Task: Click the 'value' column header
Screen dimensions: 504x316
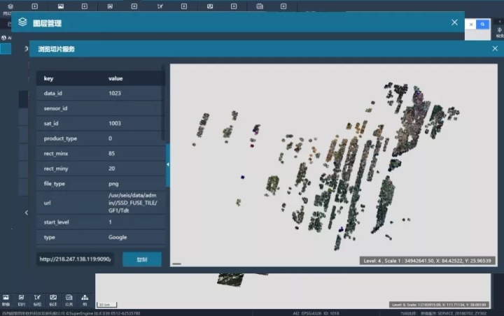Action: click(x=115, y=78)
